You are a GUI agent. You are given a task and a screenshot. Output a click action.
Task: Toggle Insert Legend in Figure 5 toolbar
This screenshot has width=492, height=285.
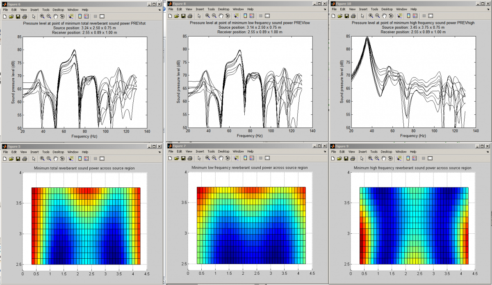[87, 158]
